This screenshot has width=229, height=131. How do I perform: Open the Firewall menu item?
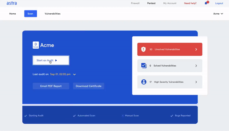(135, 3)
